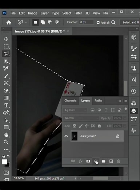Open the Image menu
Screen dimensions: 140x190
(x=33, y=13)
